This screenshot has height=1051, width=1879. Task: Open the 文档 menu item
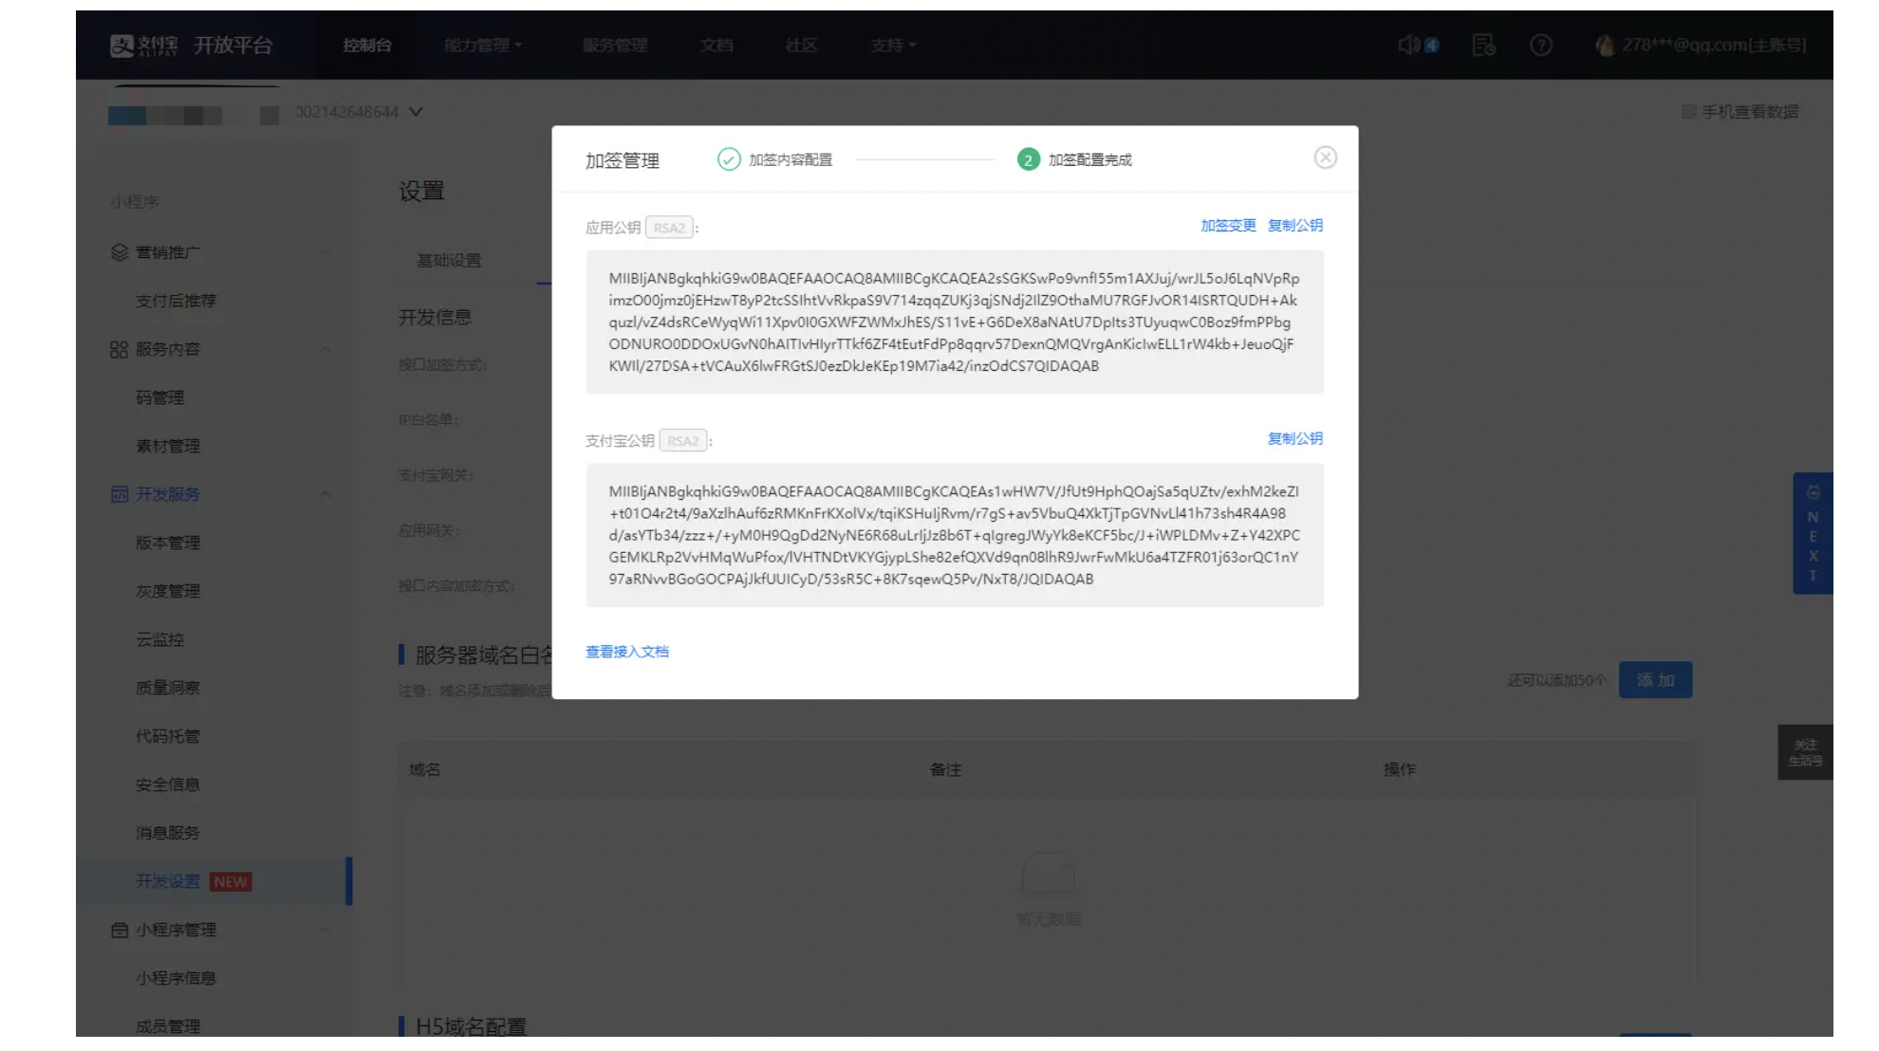point(716,46)
